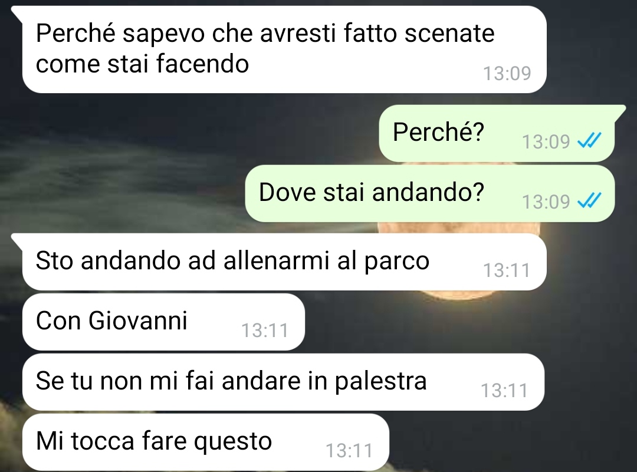
Task: Click the 13:11 timestamp on the palestra message
Action: coord(504,391)
